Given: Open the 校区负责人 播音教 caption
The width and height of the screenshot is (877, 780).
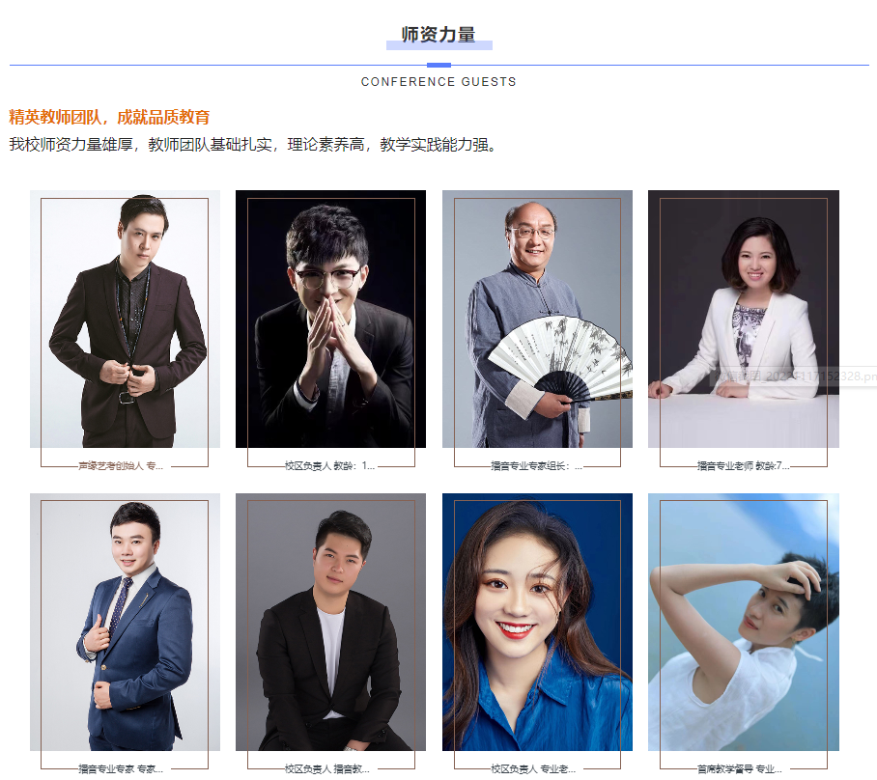Looking at the screenshot, I should 327,769.
